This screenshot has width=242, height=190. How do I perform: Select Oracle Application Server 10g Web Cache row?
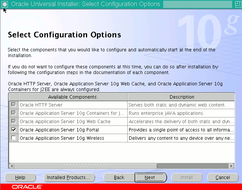pyautogui.click(x=65, y=122)
